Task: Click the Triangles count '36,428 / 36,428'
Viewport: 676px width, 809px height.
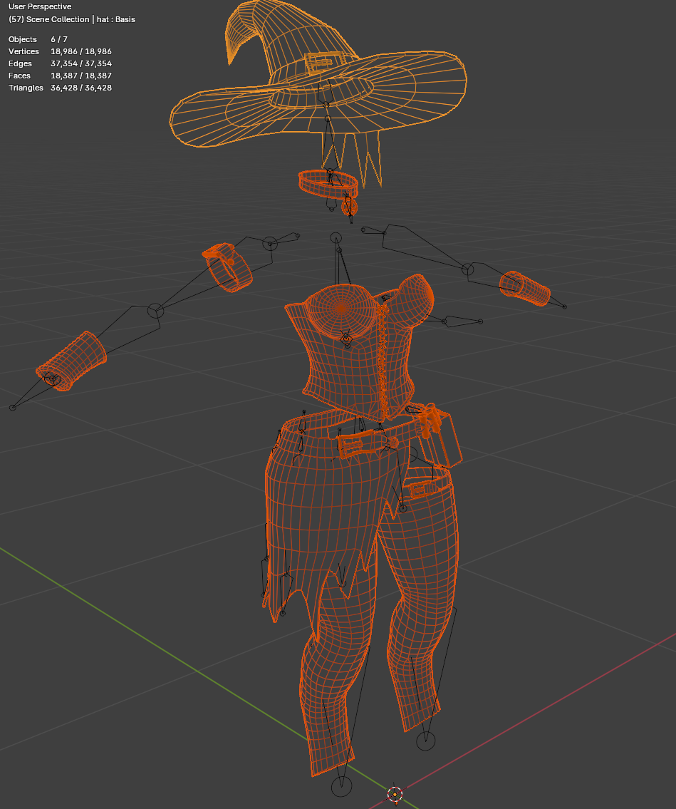Action: (81, 88)
